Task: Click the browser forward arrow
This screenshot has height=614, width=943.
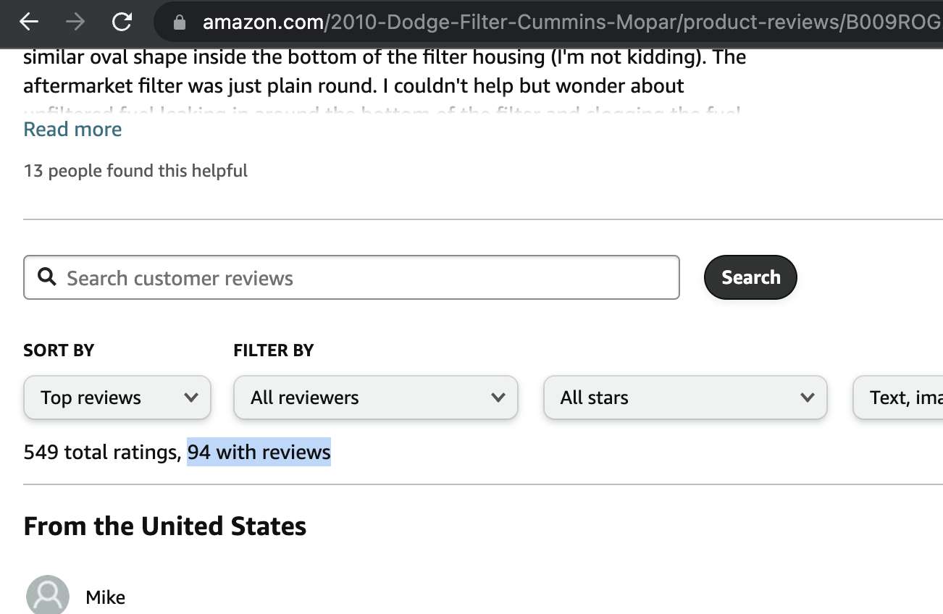Action: click(x=75, y=22)
